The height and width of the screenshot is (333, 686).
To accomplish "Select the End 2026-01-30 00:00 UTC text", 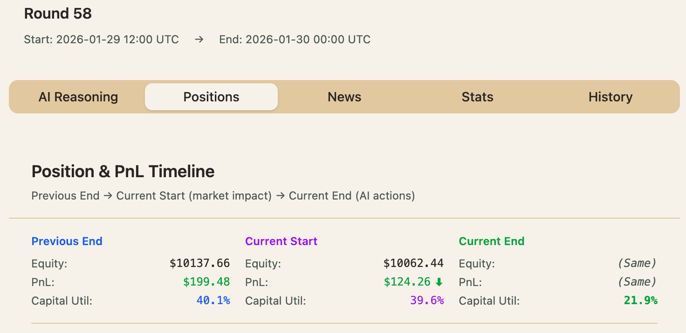I will tap(295, 40).
